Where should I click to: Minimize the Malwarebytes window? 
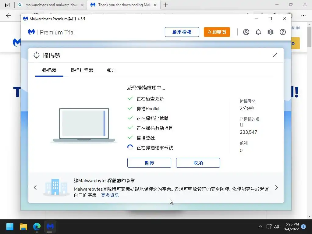[x=257, y=19]
